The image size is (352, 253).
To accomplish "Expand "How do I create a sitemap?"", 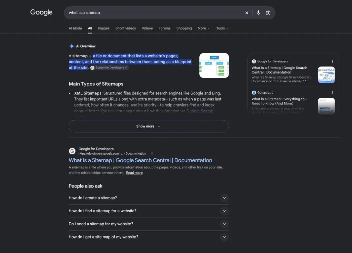I will (149, 198).
